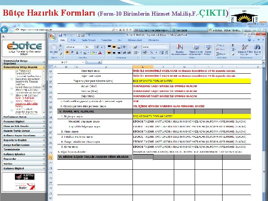Select row 72 header in Excel
268x201 pixels.
point(51,158)
